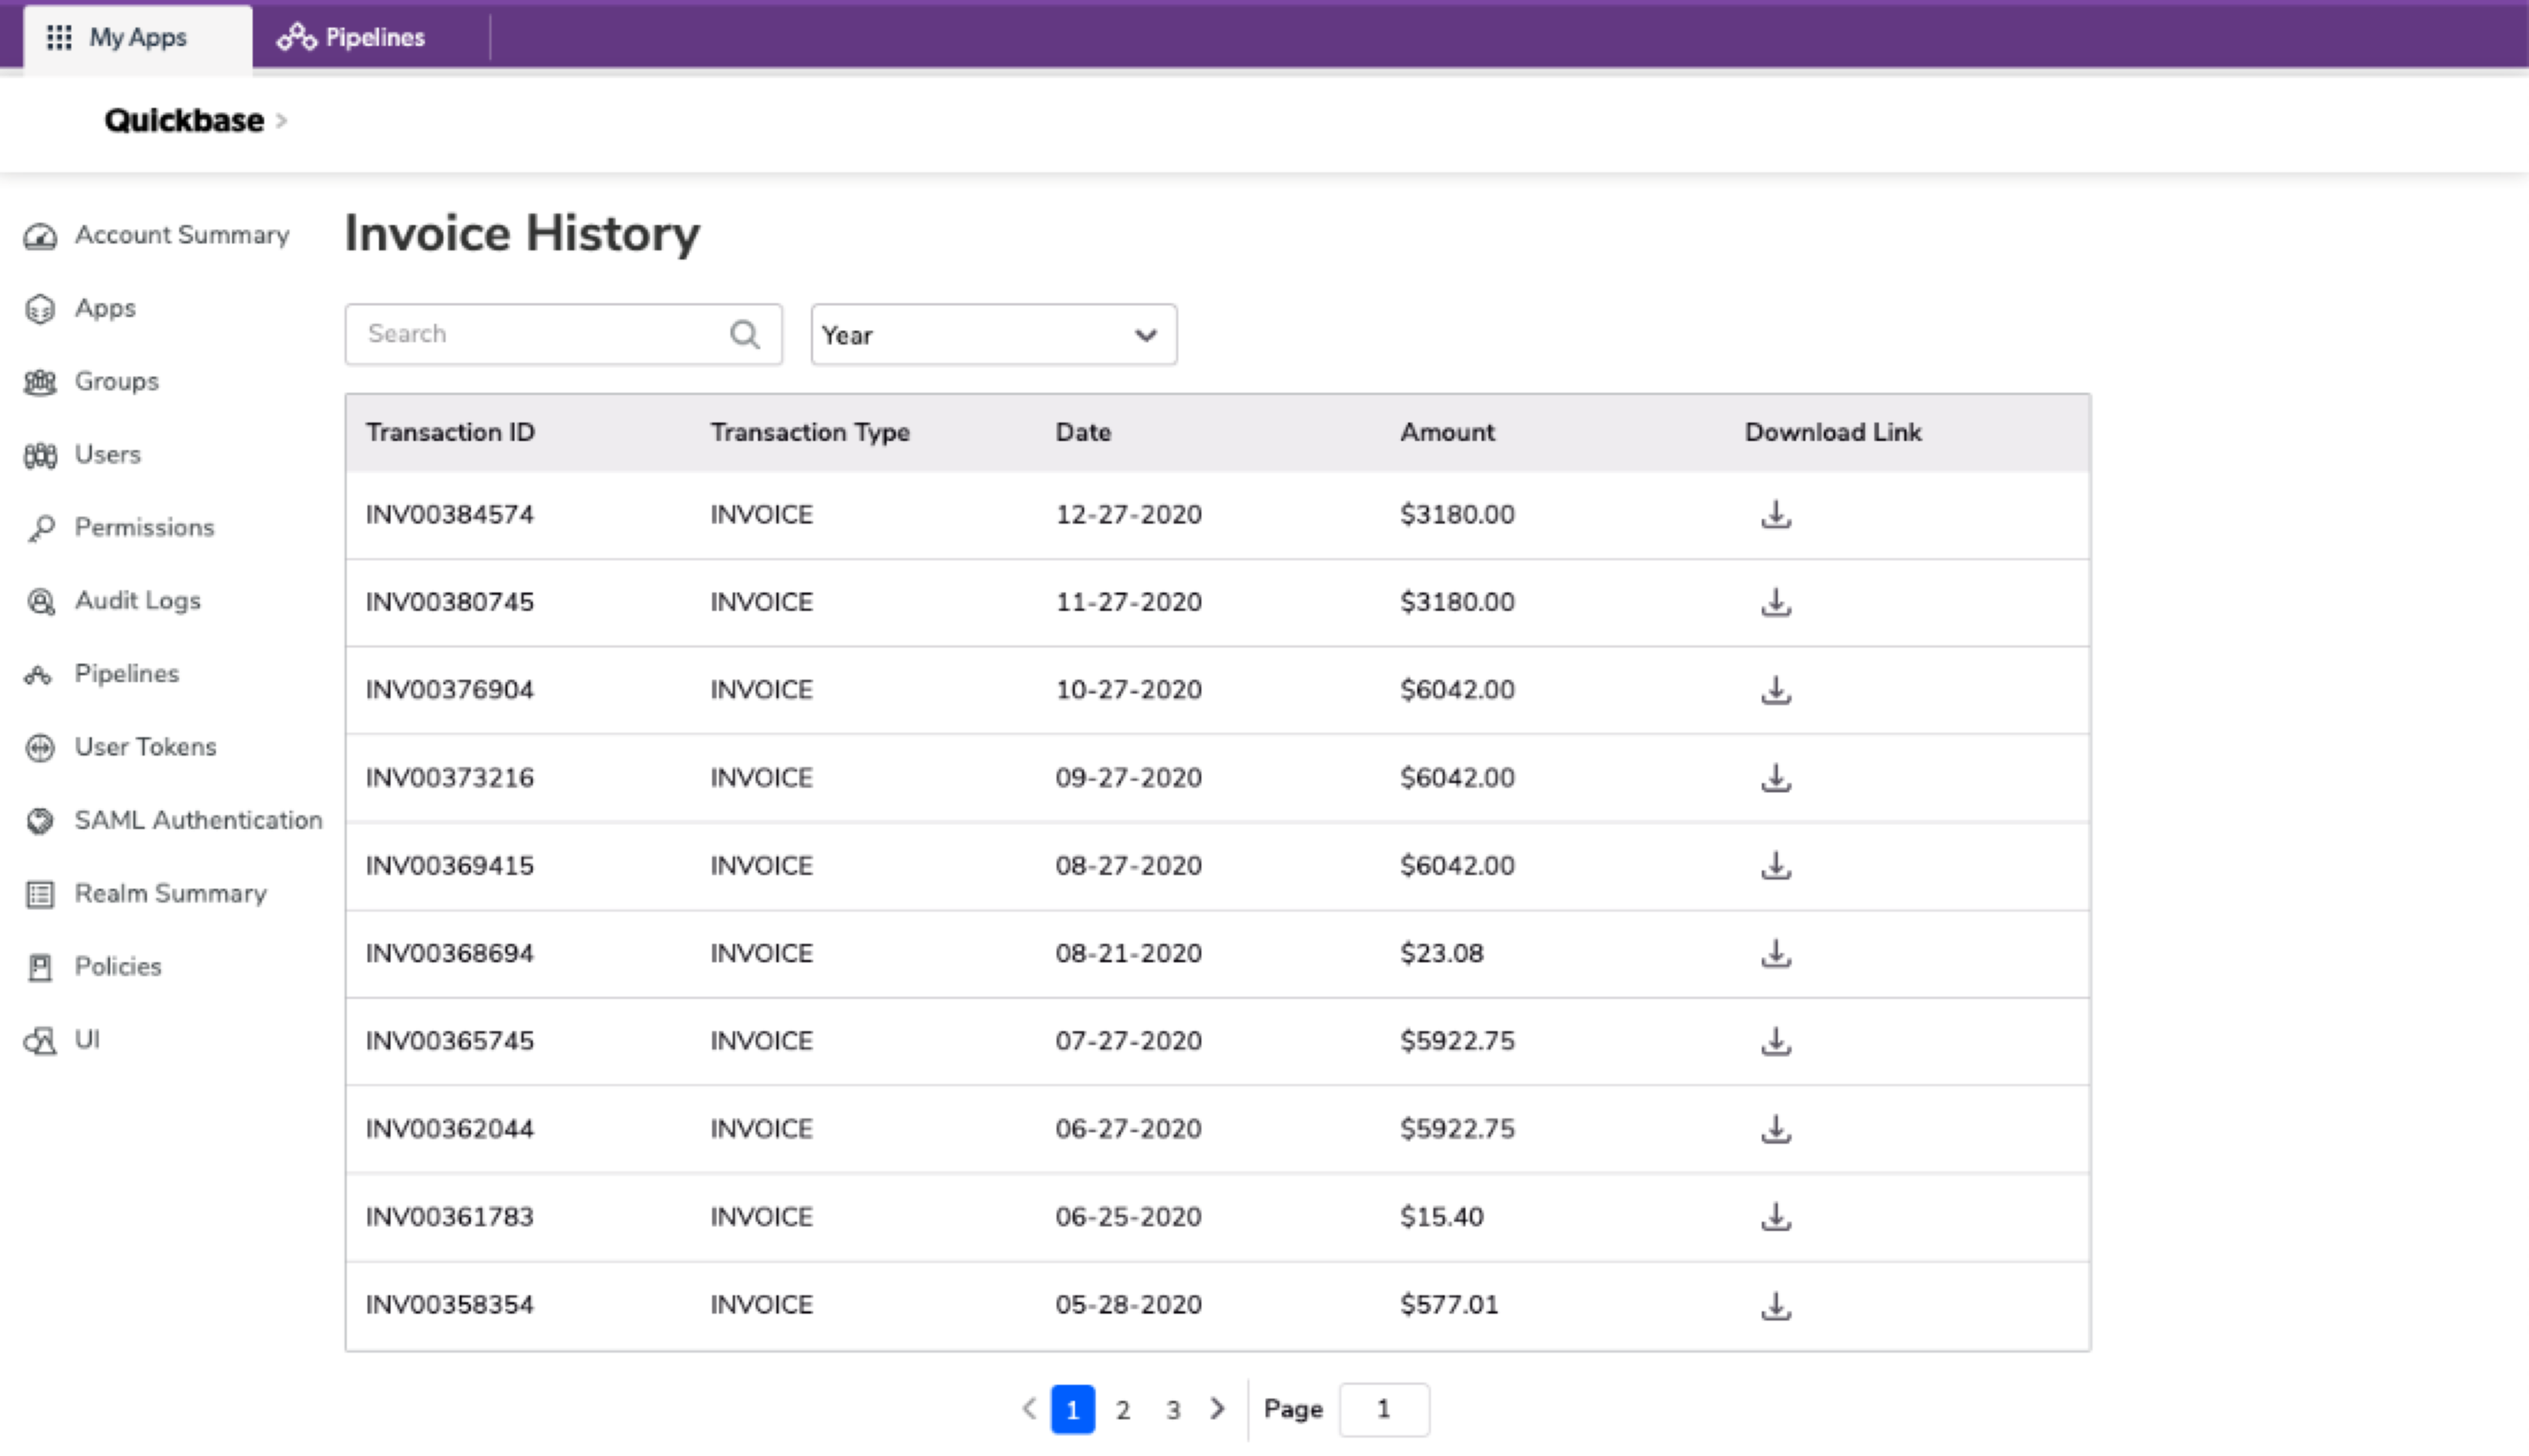
Task: Select page 2 in pagination
Action: tap(1123, 1410)
